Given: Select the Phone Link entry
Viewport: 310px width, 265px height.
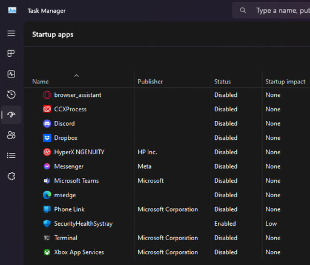Looking at the screenshot, I should [x=69, y=209].
